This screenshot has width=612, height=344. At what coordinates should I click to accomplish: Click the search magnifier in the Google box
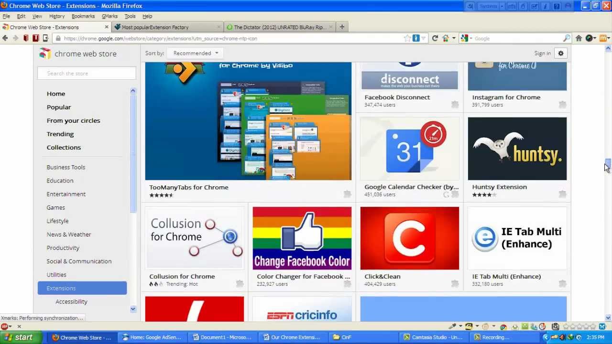(x=567, y=38)
